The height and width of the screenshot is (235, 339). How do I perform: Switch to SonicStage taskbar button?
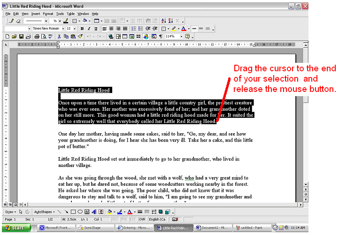tap(96, 227)
